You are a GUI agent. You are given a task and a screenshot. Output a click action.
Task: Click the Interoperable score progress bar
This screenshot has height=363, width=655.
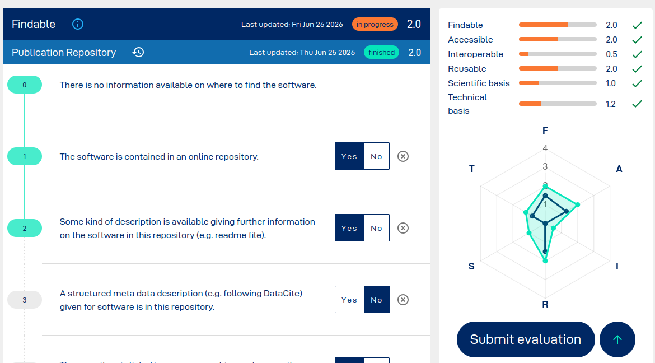558,54
